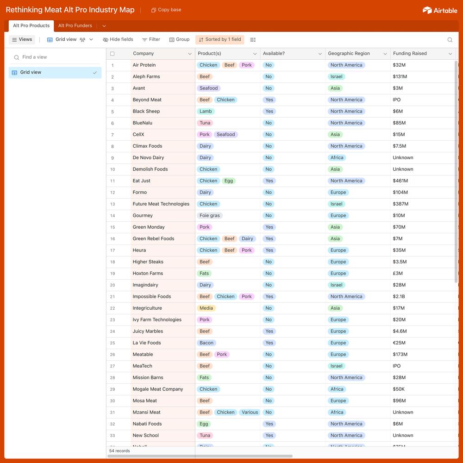The height and width of the screenshot is (463, 463).
Task: Click the Views hamburger icon
Action: 14,39
